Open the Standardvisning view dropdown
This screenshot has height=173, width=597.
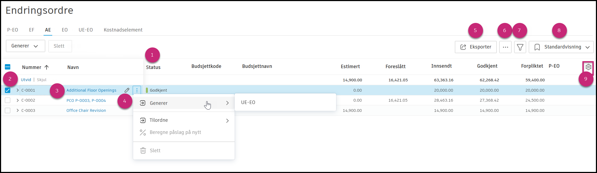pyautogui.click(x=561, y=47)
